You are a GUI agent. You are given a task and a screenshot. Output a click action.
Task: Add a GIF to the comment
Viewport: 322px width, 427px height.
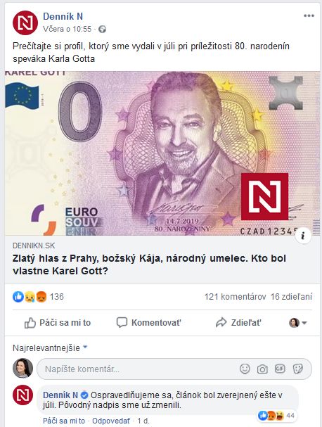tap(280, 369)
